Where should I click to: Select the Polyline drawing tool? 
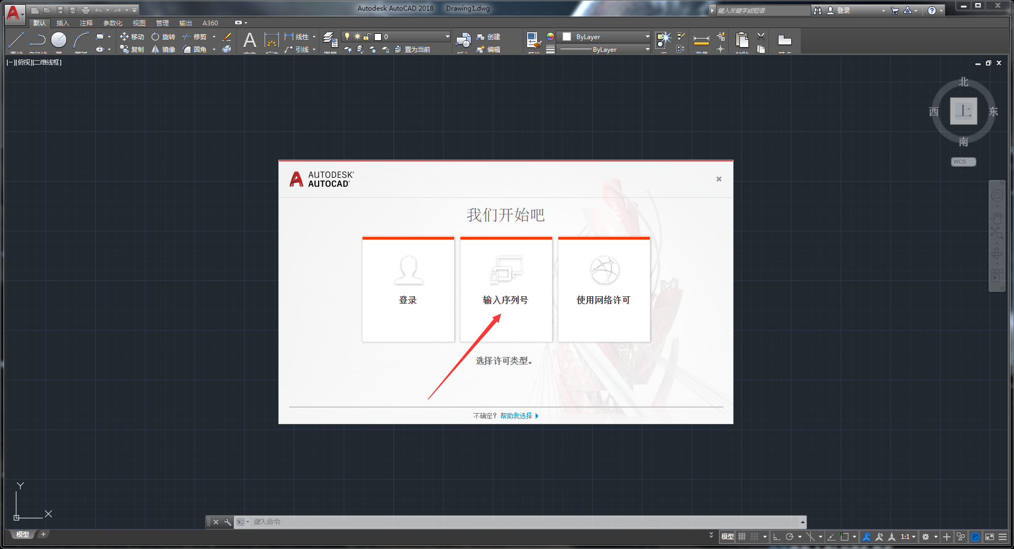tap(38, 40)
